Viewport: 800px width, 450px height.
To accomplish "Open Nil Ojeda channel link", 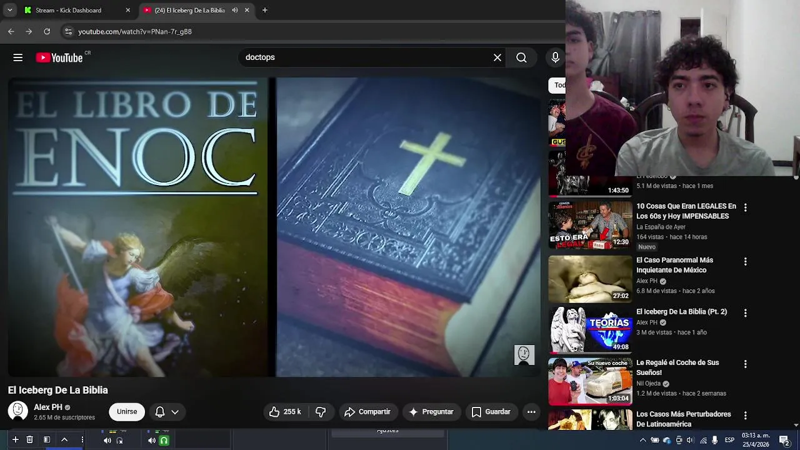I will (649, 384).
